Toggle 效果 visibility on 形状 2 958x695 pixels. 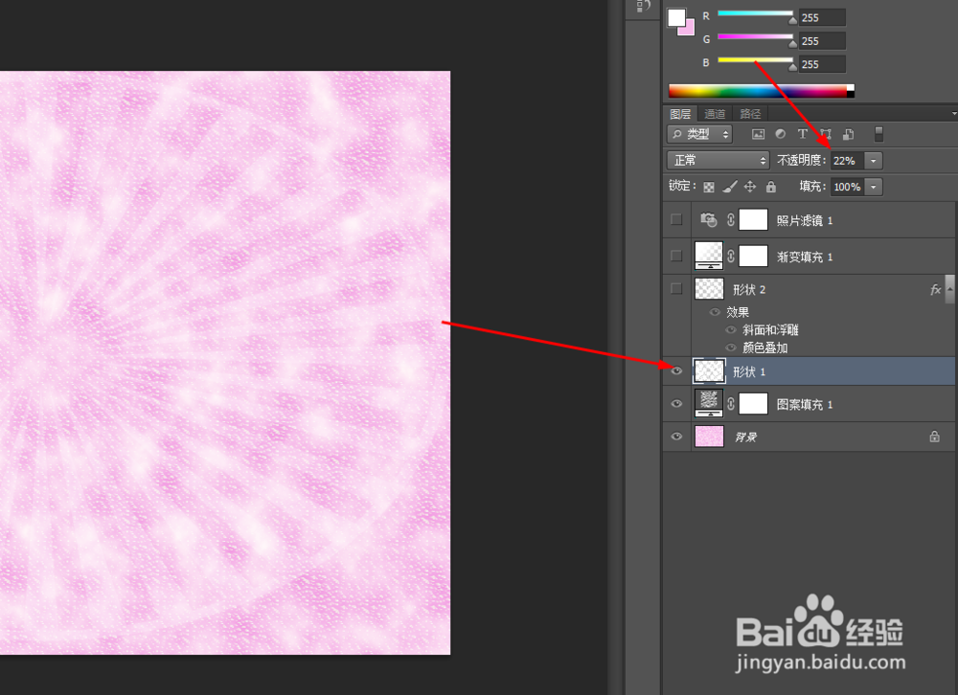coord(715,312)
